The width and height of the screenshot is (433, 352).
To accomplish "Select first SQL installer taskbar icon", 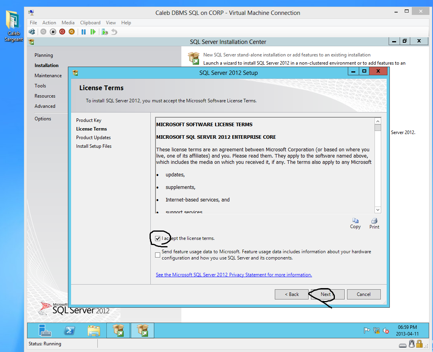I will [118, 330].
